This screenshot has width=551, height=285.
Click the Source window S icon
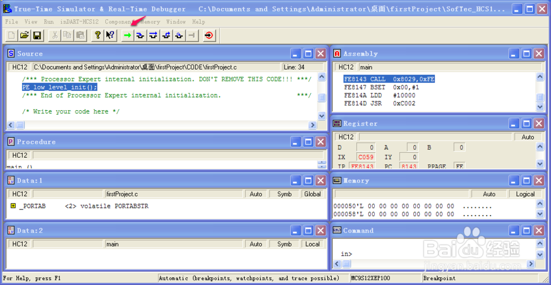point(11,53)
